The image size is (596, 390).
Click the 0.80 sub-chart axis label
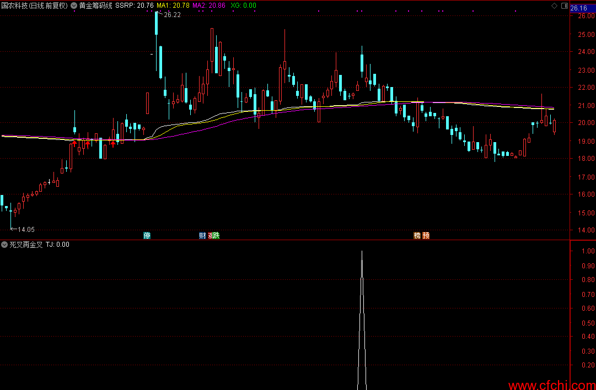588,280
